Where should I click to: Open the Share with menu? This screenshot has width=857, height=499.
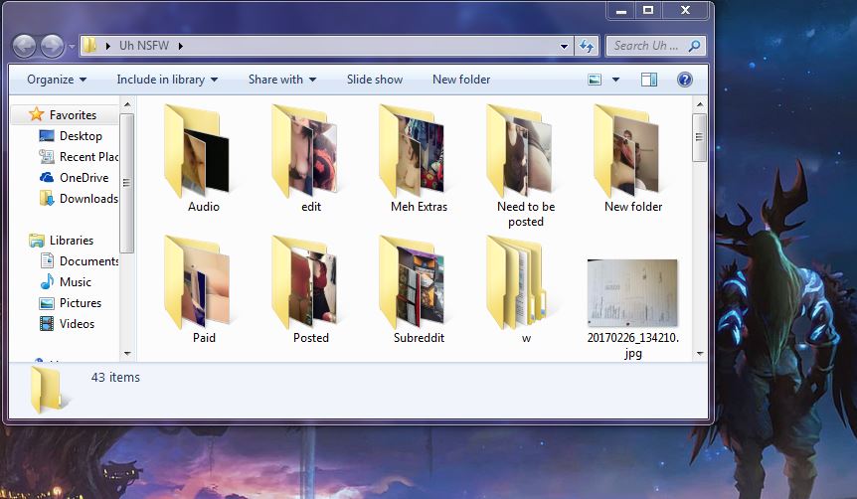pos(282,80)
